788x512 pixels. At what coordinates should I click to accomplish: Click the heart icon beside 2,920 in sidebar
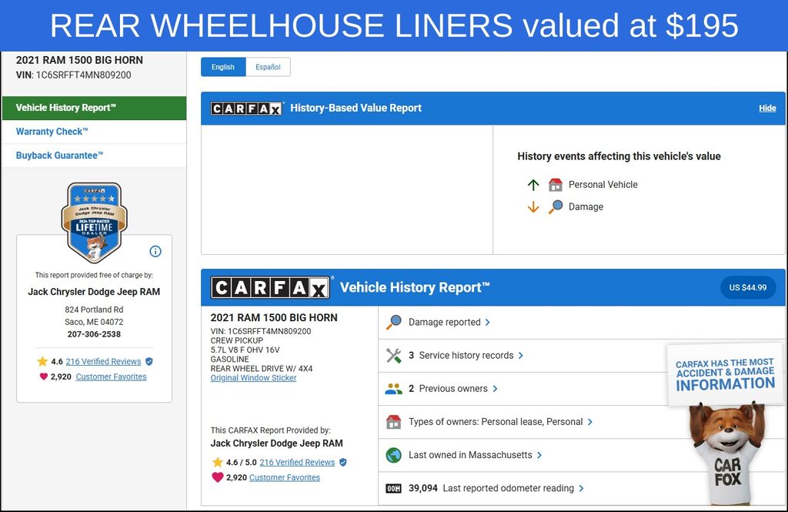(44, 376)
